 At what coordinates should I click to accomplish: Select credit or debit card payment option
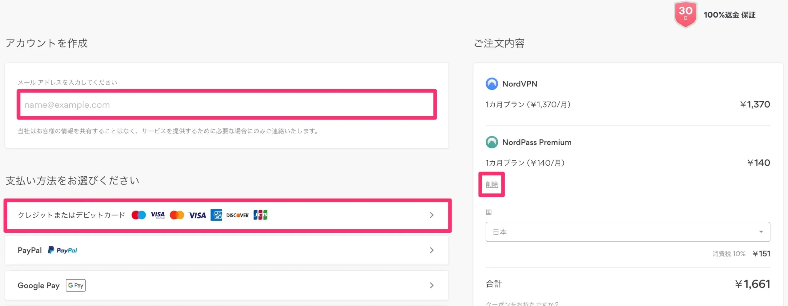(x=227, y=215)
